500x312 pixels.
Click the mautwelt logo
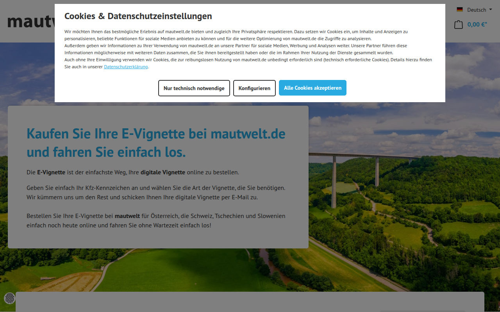point(31,21)
